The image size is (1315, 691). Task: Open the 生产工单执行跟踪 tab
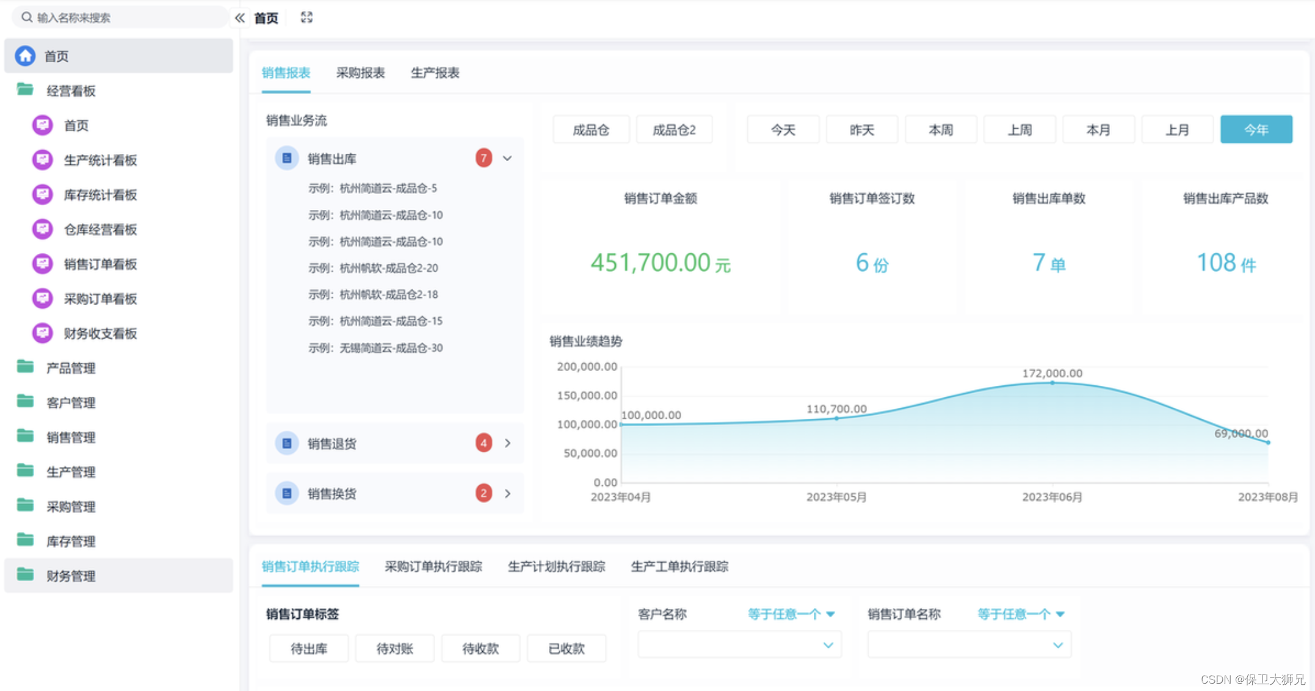pos(679,566)
